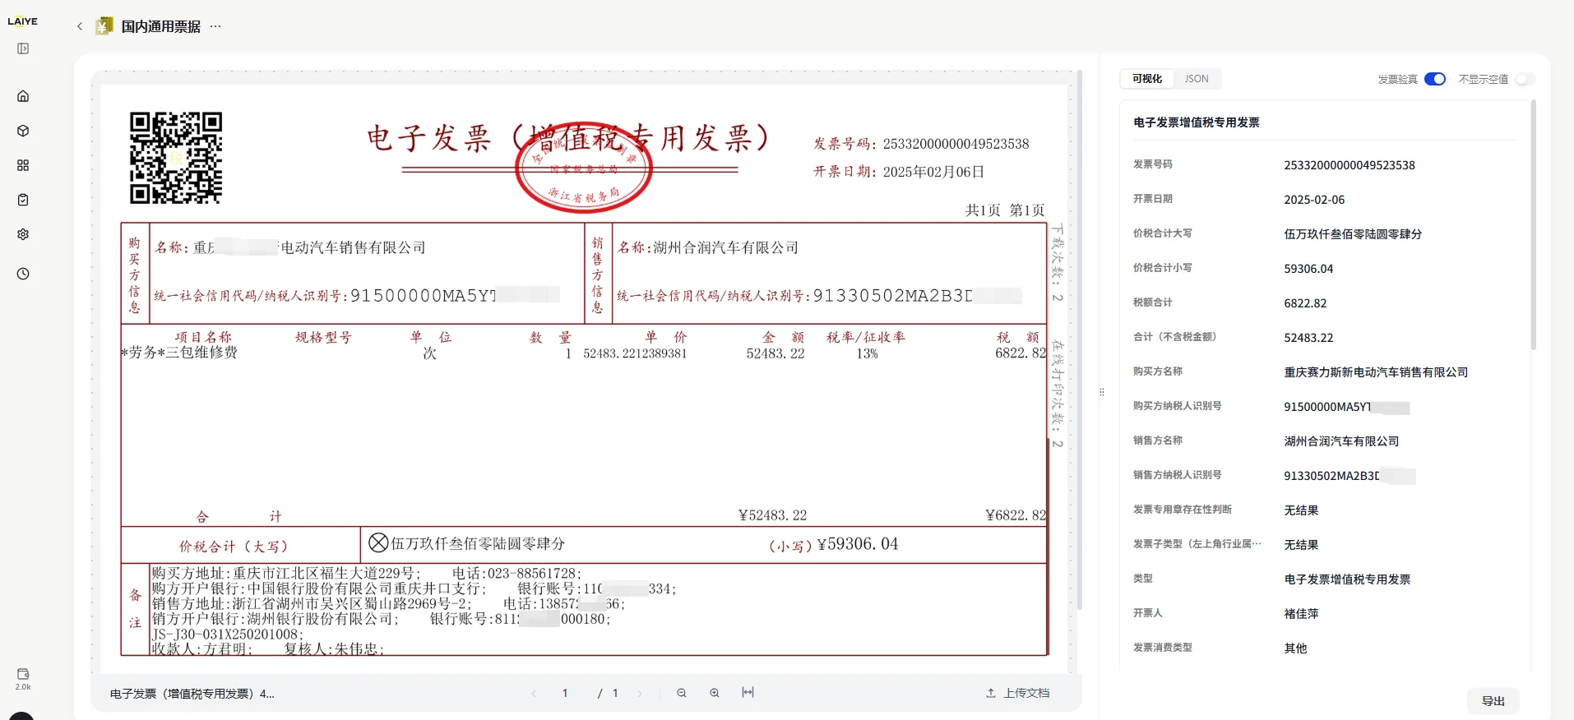Select the 税额合计 value 6822.82
Image resolution: width=1574 pixels, height=720 pixels.
pos(1305,303)
